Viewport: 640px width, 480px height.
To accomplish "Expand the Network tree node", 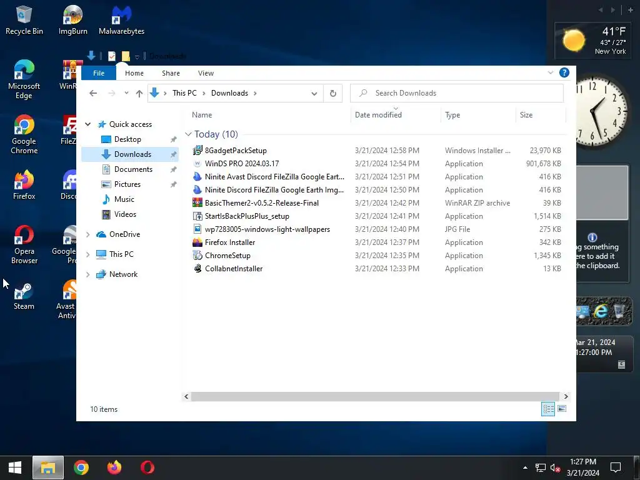I will 87,274.
